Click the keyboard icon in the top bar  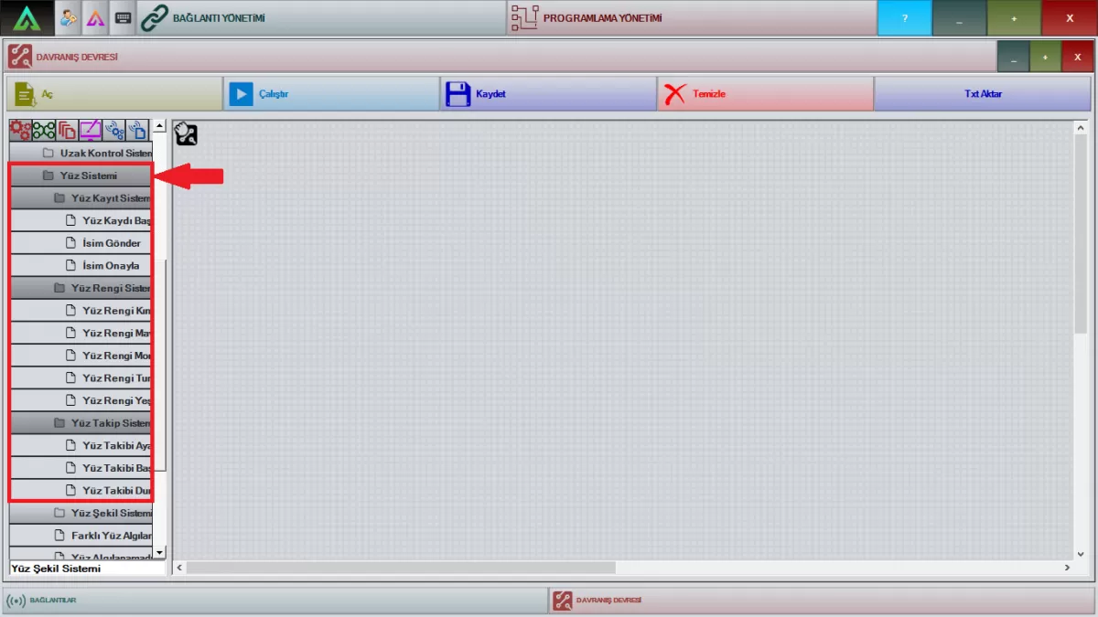(123, 17)
